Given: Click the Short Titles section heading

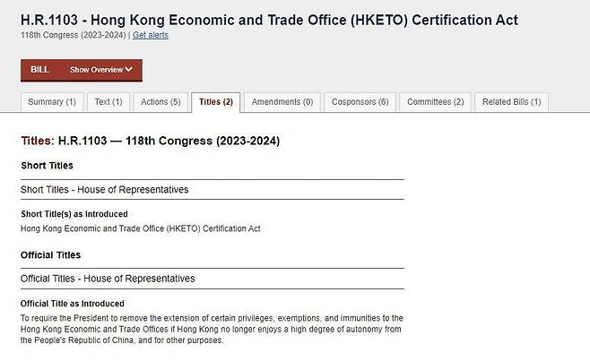Looking at the screenshot, I should click(47, 166).
